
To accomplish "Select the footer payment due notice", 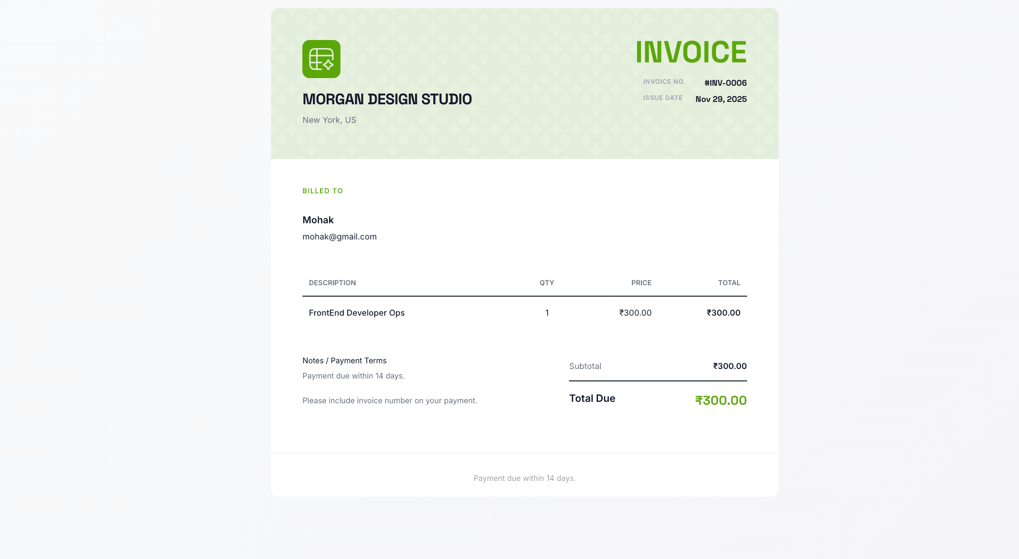I will 524,478.
